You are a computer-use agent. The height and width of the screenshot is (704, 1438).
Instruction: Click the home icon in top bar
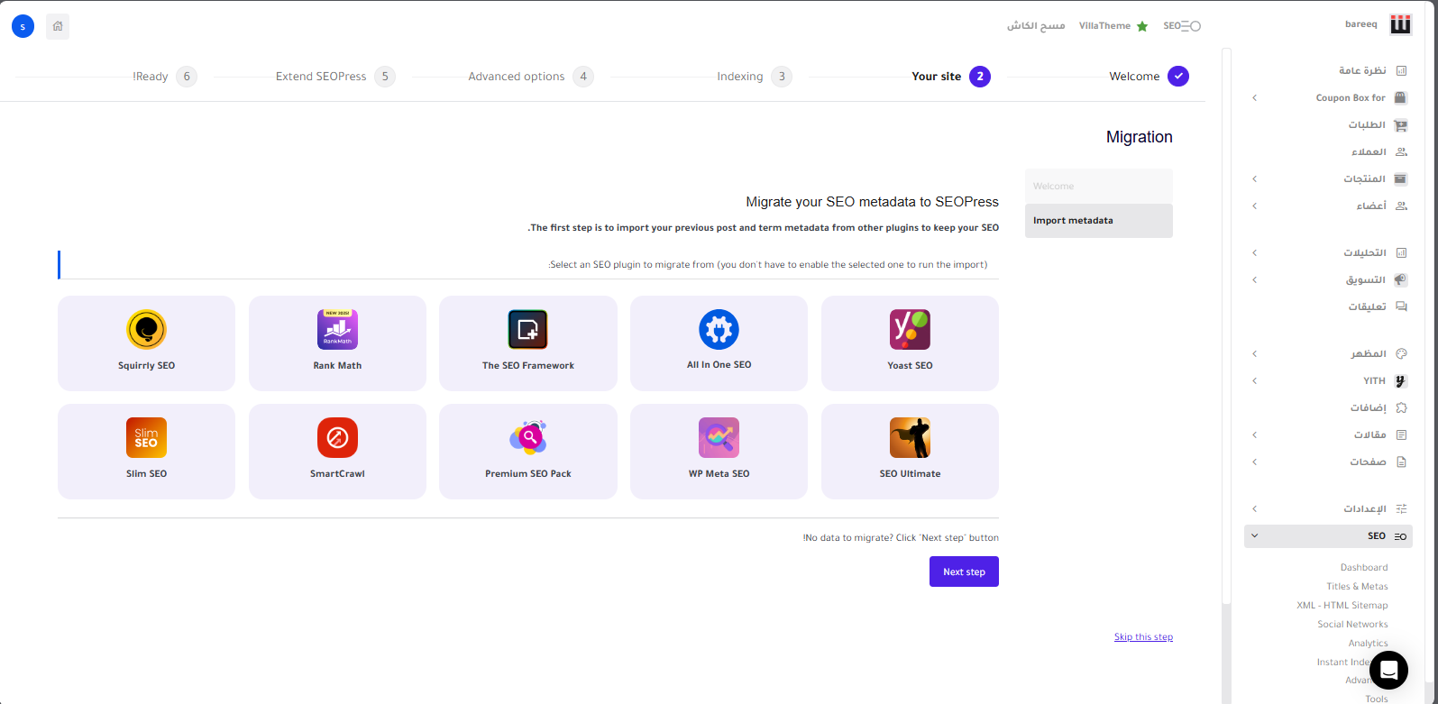(58, 26)
